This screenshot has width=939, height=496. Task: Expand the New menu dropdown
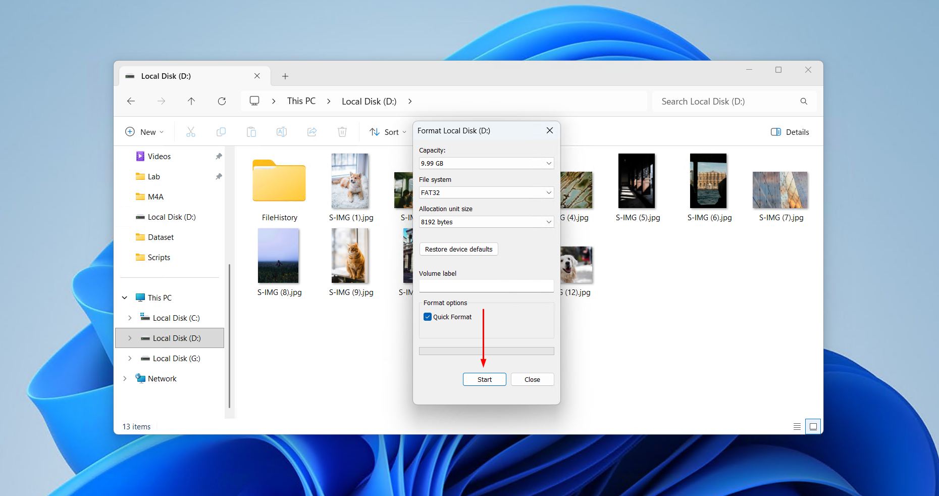(x=144, y=132)
